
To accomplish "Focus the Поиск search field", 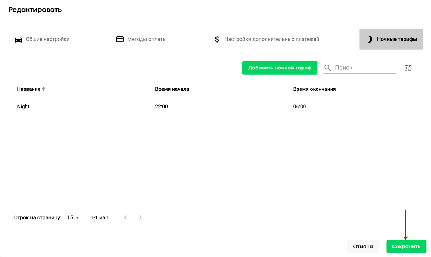I will point(364,68).
